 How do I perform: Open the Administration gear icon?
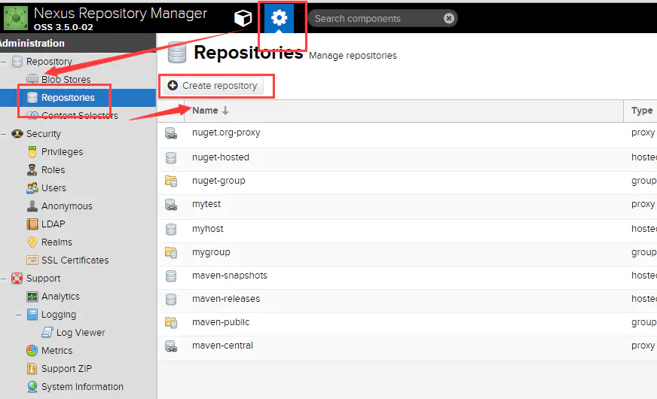point(279,18)
